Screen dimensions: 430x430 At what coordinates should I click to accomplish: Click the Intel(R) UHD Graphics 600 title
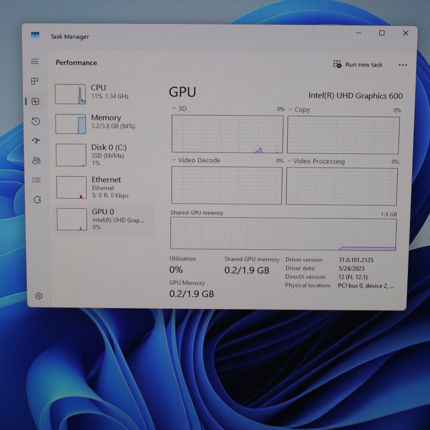tap(355, 96)
